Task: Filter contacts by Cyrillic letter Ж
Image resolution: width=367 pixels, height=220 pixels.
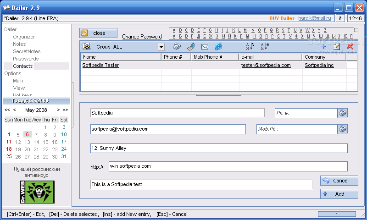Action: tap(211, 36)
